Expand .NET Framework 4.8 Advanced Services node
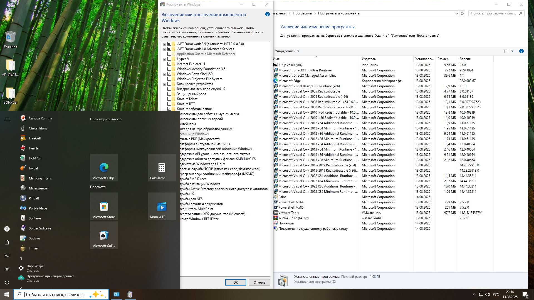 pyautogui.click(x=164, y=49)
